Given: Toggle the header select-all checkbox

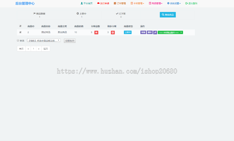Looking at the screenshot, I should [21, 26].
